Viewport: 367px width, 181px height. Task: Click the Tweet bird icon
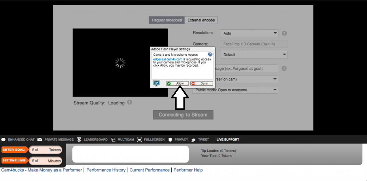click(200, 140)
